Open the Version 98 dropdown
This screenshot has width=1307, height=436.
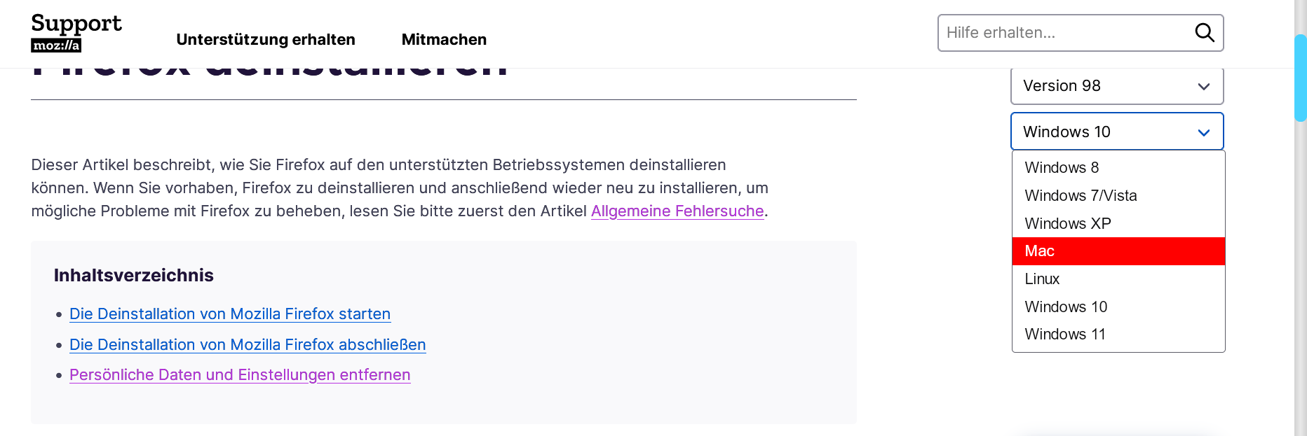1116,86
